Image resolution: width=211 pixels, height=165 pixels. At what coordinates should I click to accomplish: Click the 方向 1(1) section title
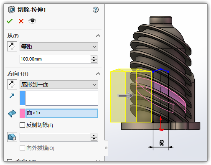click(18, 74)
